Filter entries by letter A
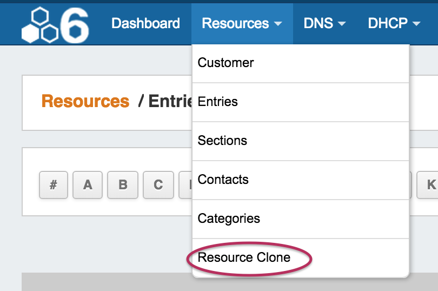This screenshot has width=438, height=291. click(x=88, y=185)
